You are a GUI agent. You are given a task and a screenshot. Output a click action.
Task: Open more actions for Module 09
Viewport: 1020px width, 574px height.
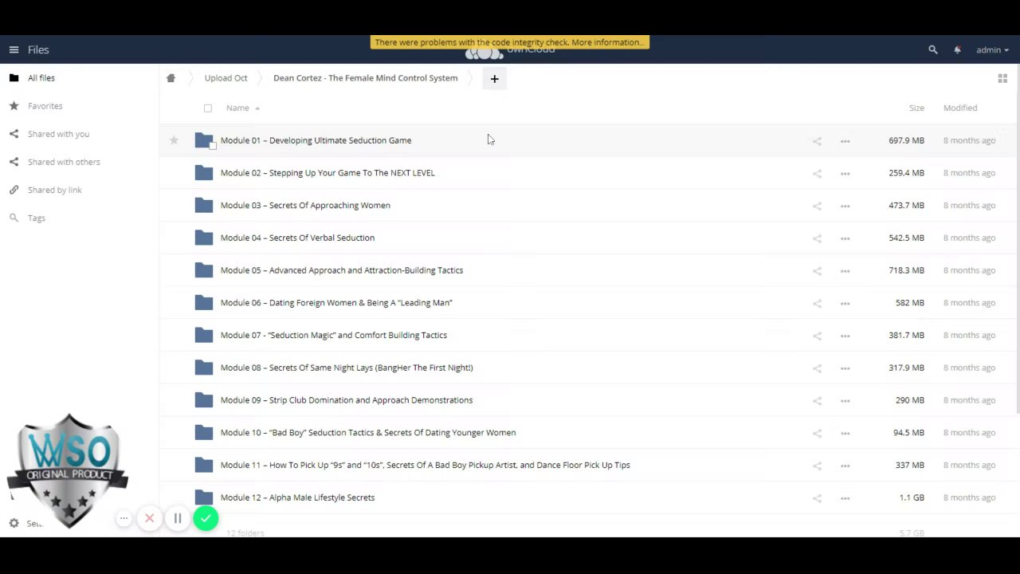[845, 401]
